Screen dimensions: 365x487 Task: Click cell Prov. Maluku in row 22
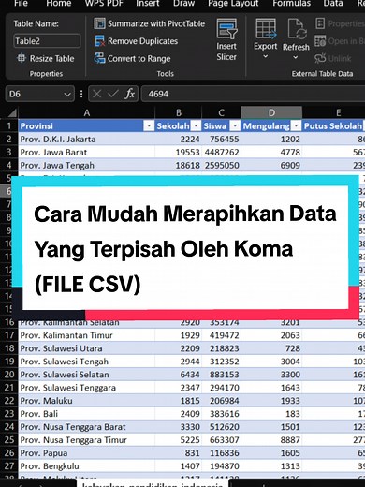tap(86, 401)
